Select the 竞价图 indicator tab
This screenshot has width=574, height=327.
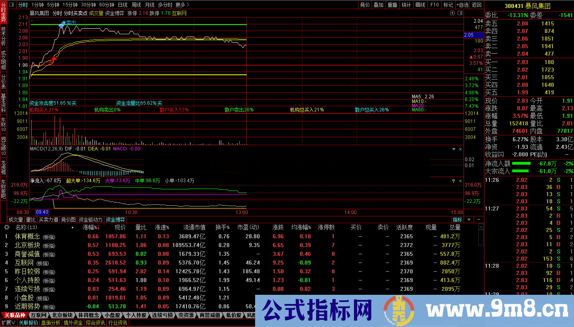(68, 220)
